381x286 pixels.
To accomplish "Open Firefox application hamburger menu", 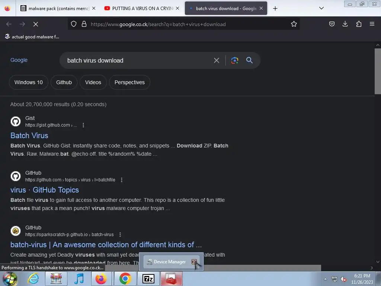I will pyautogui.click(x=372, y=24).
